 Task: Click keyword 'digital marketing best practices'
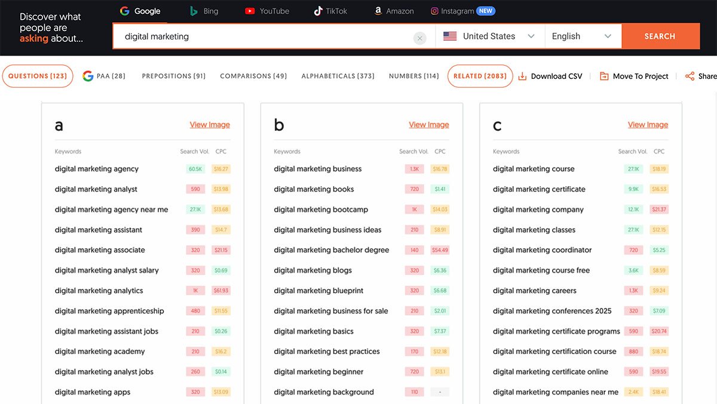327,351
